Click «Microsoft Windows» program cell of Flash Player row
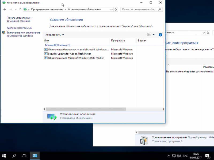Image resolution: width=214 pixels, height=160 pixels. [x=122, y=54]
